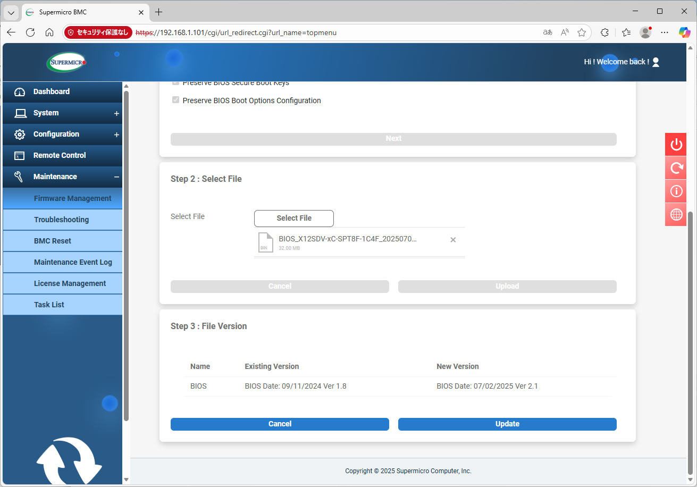This screenshot has height=487, width=697.
Task: Click the page vertical scrollbar
Action: click(x=691, y=340)
